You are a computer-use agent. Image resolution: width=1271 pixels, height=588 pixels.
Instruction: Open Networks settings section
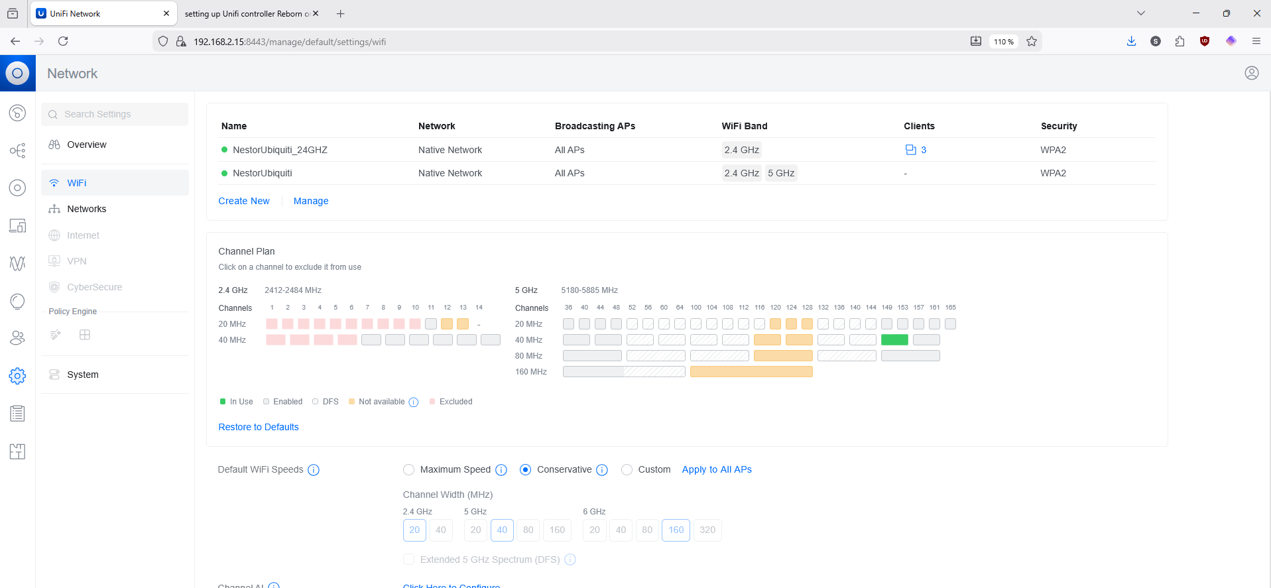pyautogui.click(x=86, y=209)
